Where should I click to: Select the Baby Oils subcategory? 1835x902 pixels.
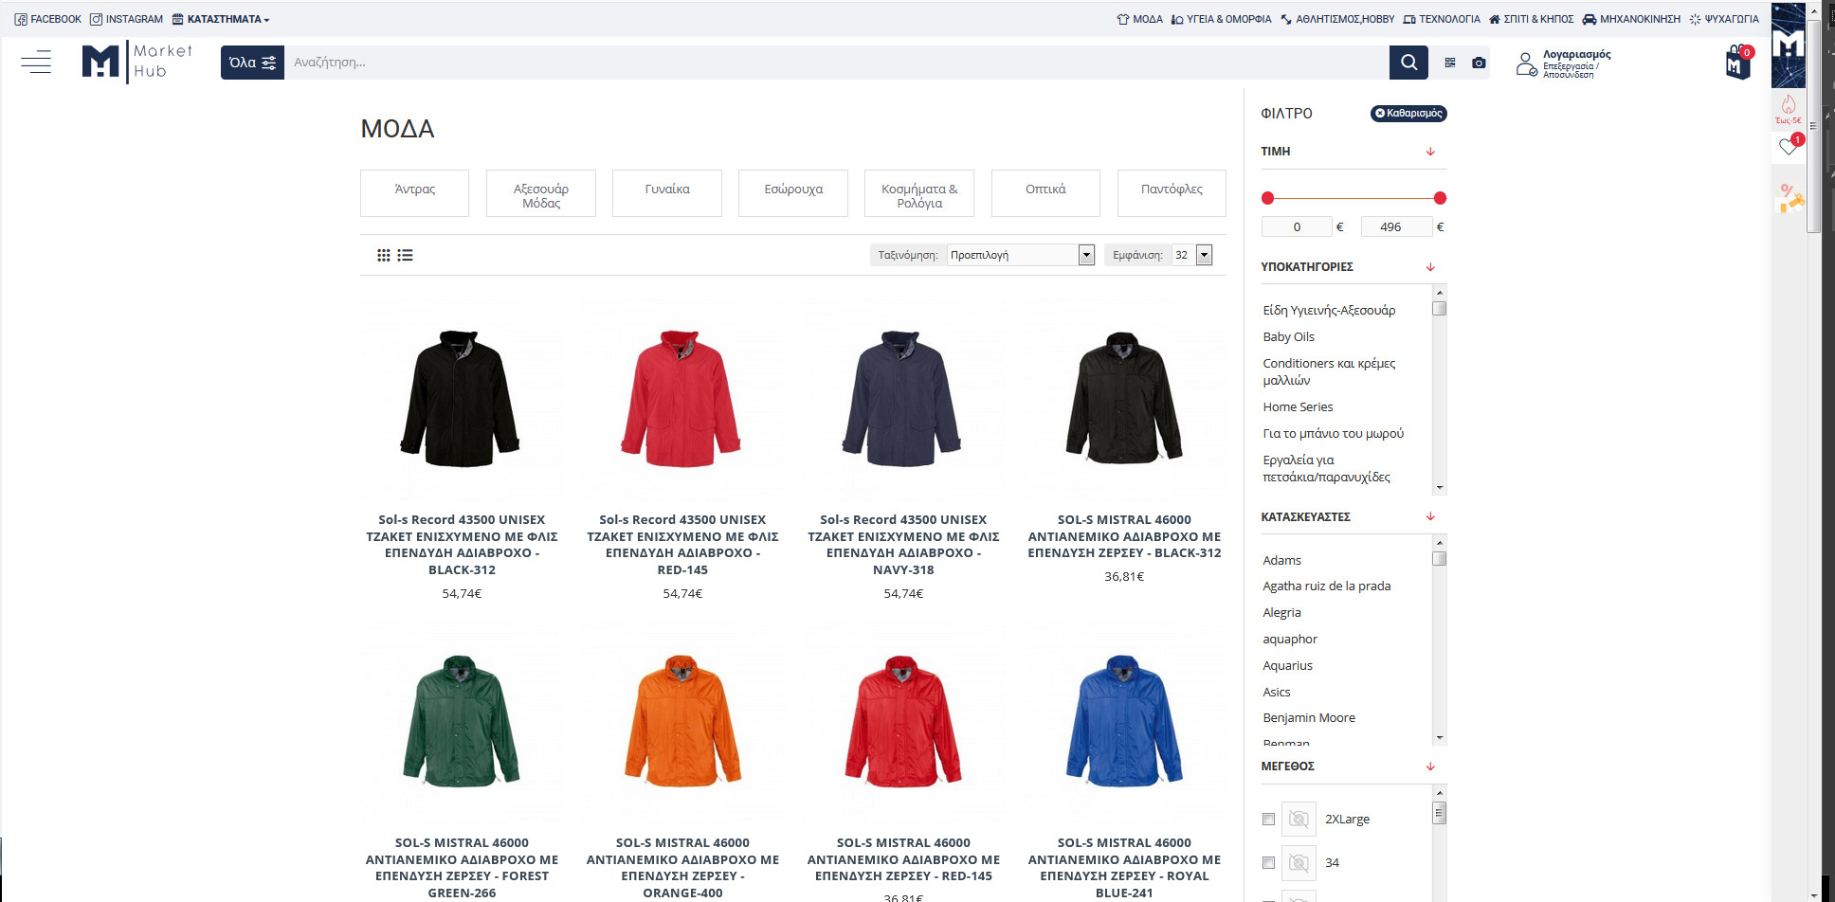[1288, 336]
